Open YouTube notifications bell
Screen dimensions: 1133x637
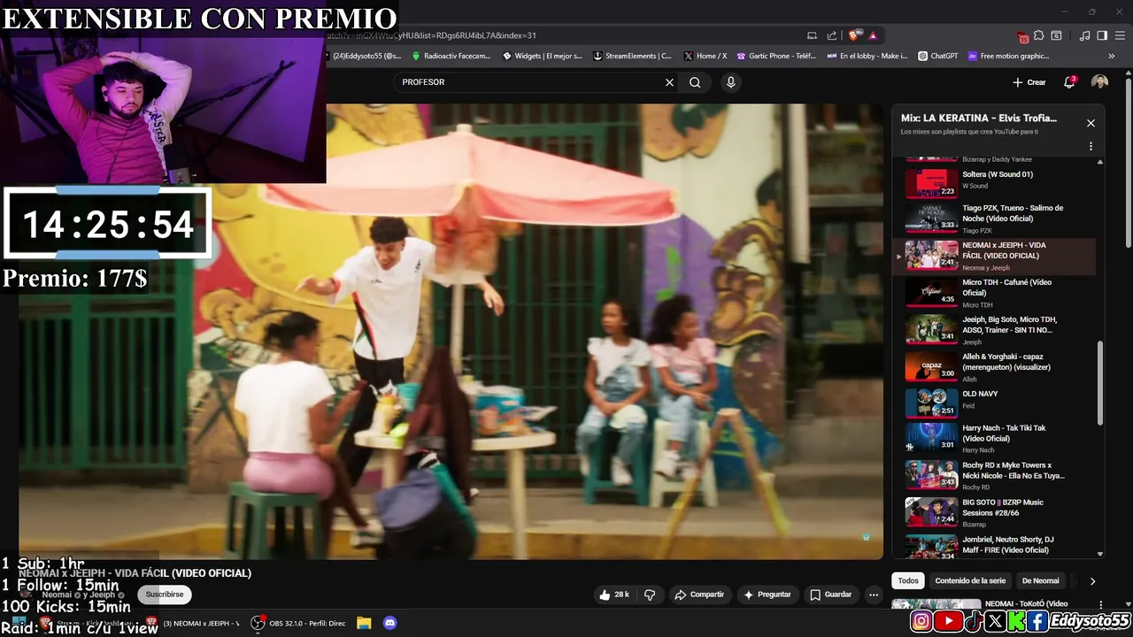click(1069, 82)
